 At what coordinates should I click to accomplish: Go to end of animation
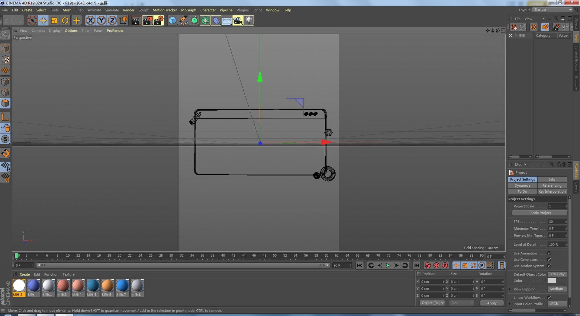click(417, 265)
